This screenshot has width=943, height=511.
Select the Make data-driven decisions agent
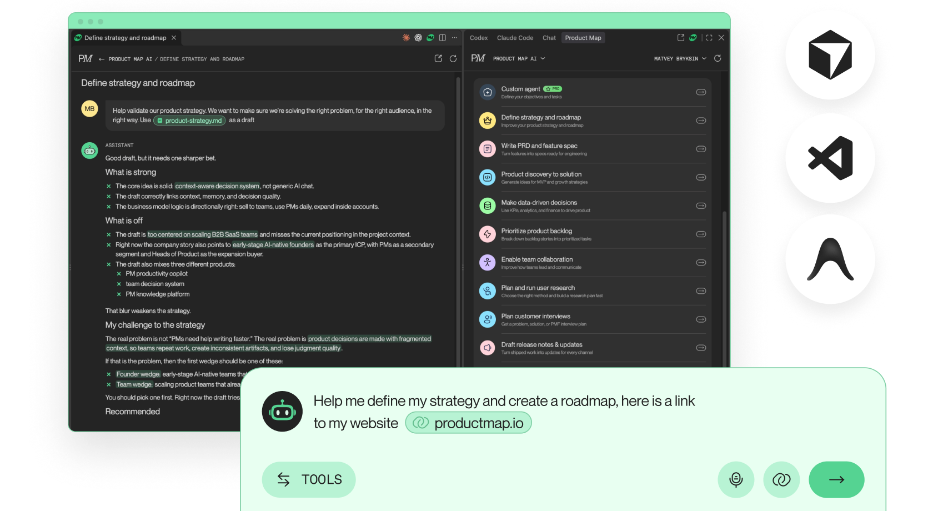593,206
